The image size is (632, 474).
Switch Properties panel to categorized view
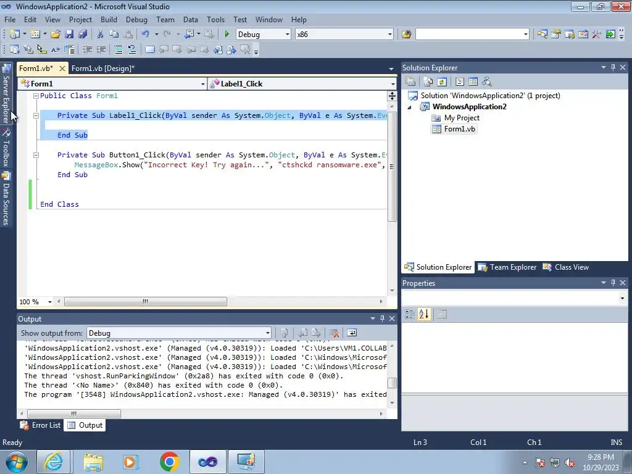pyautogui.click(x=410, y=314)
